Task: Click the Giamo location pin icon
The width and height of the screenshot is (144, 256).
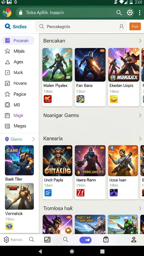Action: pyautogui.click(x=7, y=139)
